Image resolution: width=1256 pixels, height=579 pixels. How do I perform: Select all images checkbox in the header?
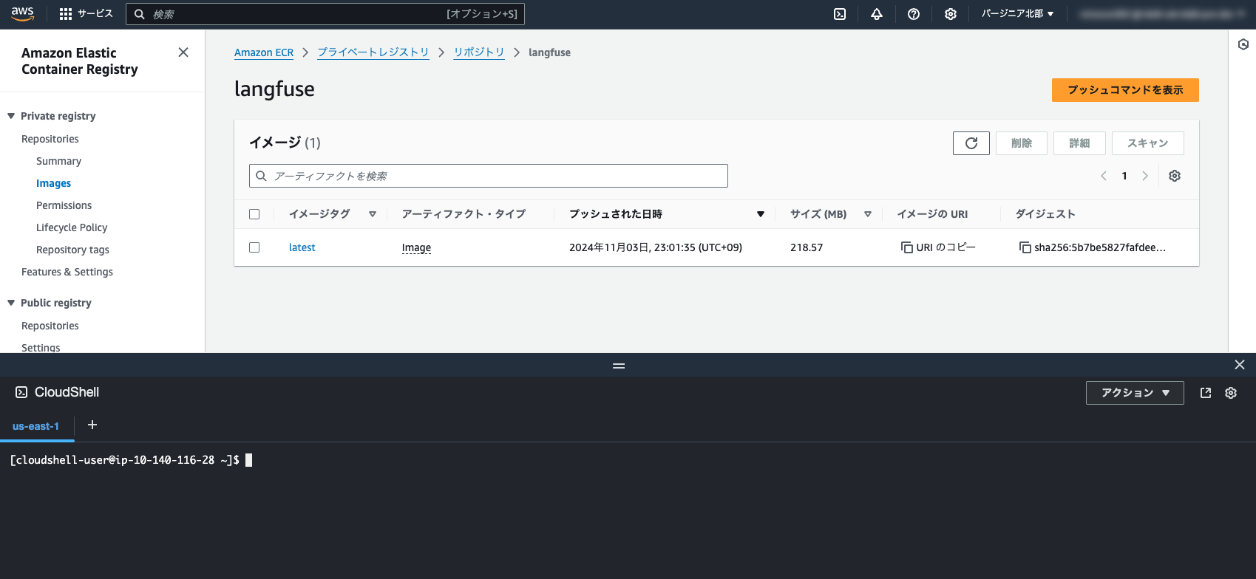[254, 214]
